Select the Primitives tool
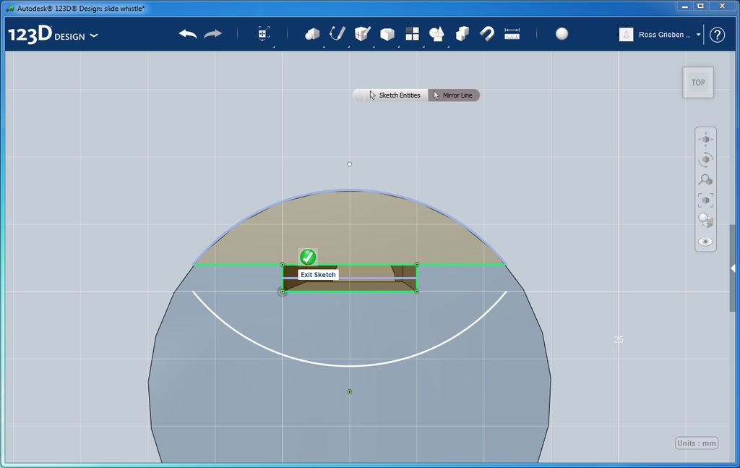Image resolution: width=740 pixels, height=468 pixels. [311, 33]
